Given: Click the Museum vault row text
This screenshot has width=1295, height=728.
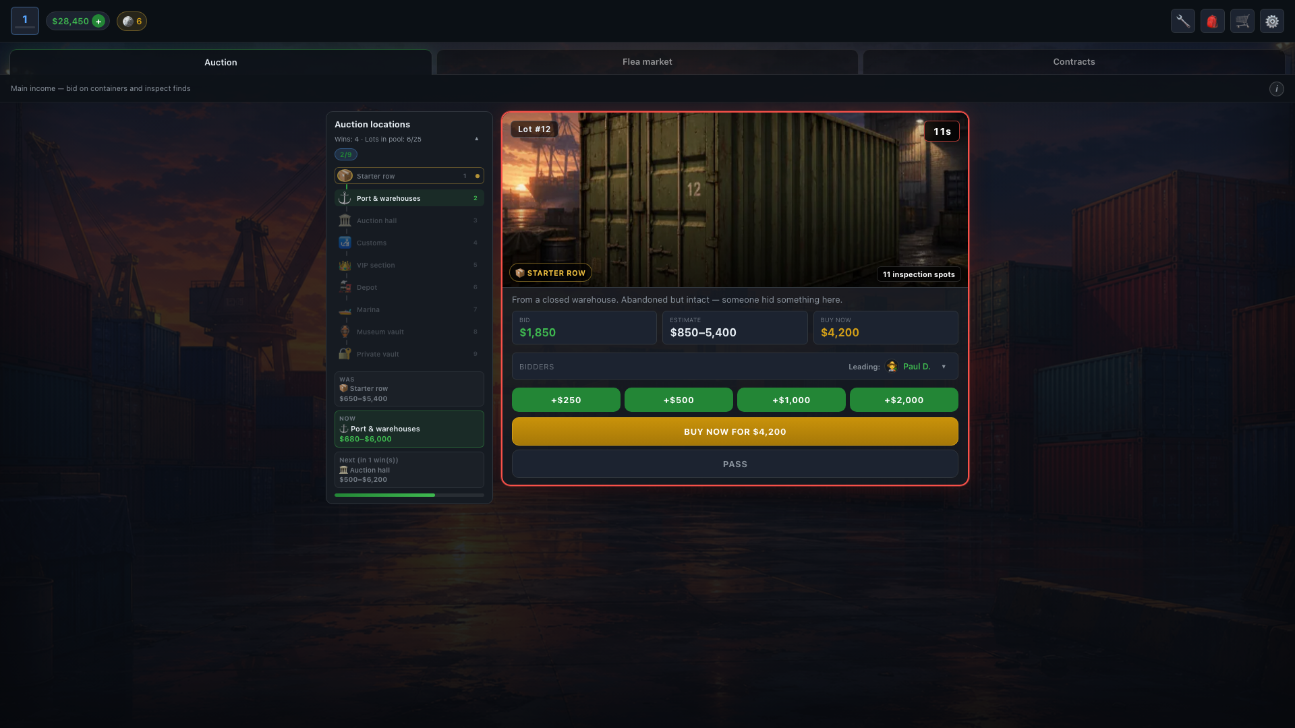Looking at the screenshot, I should 380,332.
